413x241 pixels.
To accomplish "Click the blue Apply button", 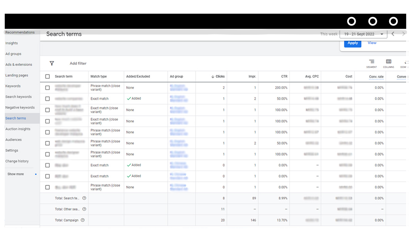I will pos(353,43).
